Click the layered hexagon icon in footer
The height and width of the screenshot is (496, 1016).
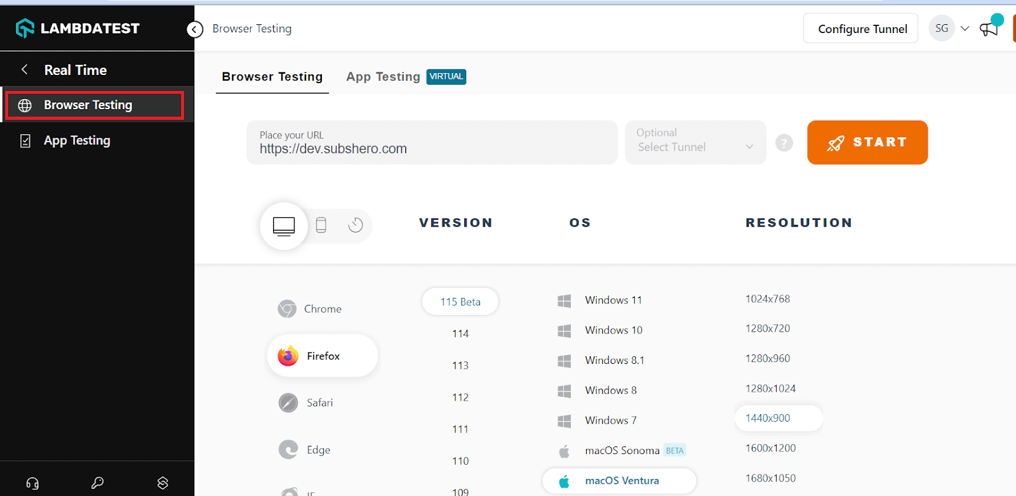click(163, 483)
